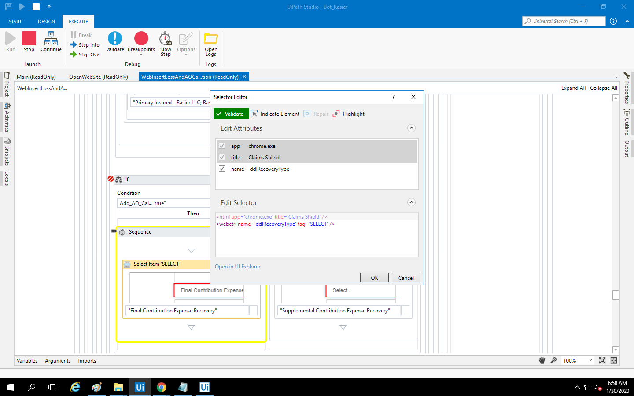Click the zoom magnifier icon
Viewport: 634px width, 396px height.
(x=554, y=360)
